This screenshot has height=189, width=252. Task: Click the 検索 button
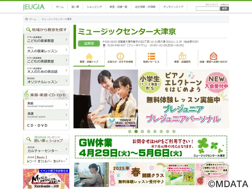coord(224,9)
